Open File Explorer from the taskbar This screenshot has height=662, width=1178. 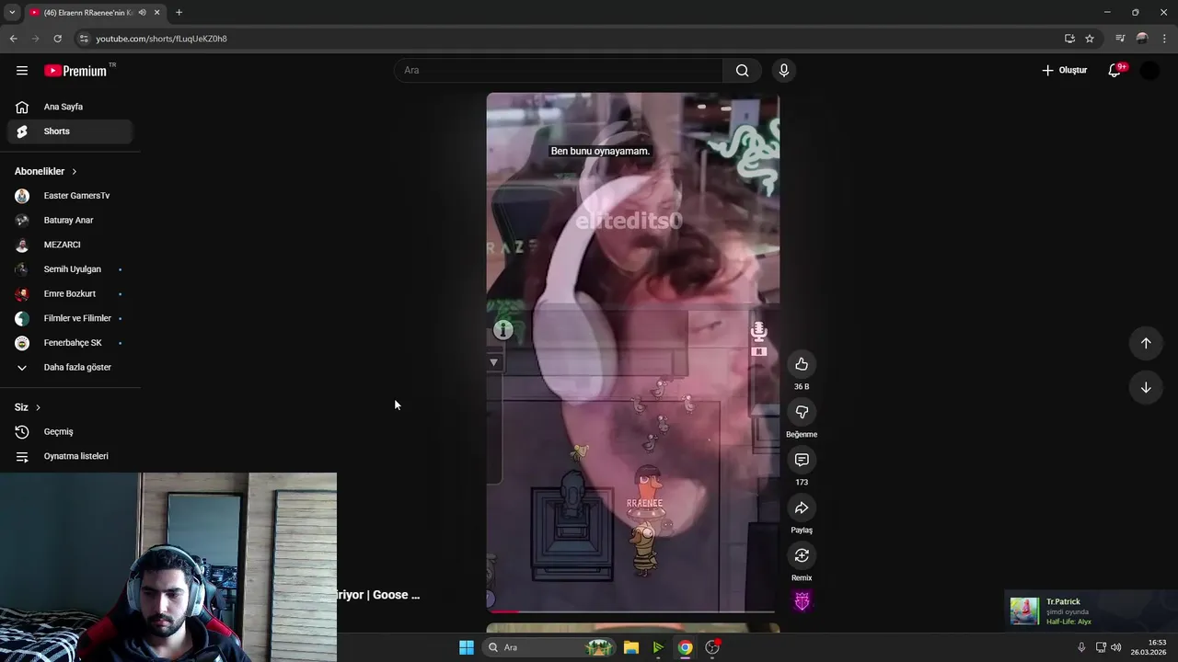631,647
